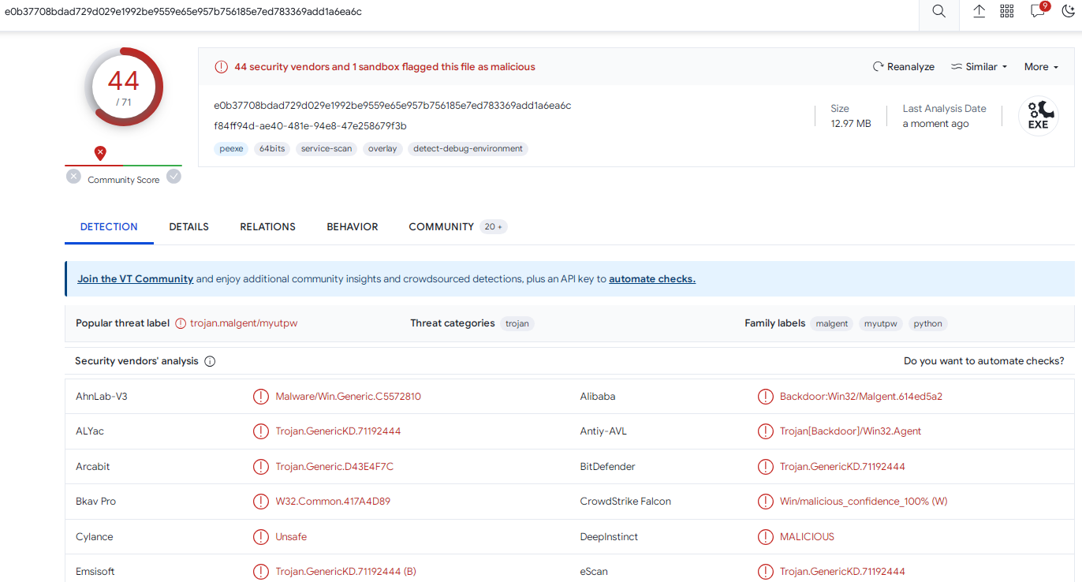The height and width of the screenshot is (582, 1082).
Task: Click the 12.97 MB size value
Action: click(851, 124)
